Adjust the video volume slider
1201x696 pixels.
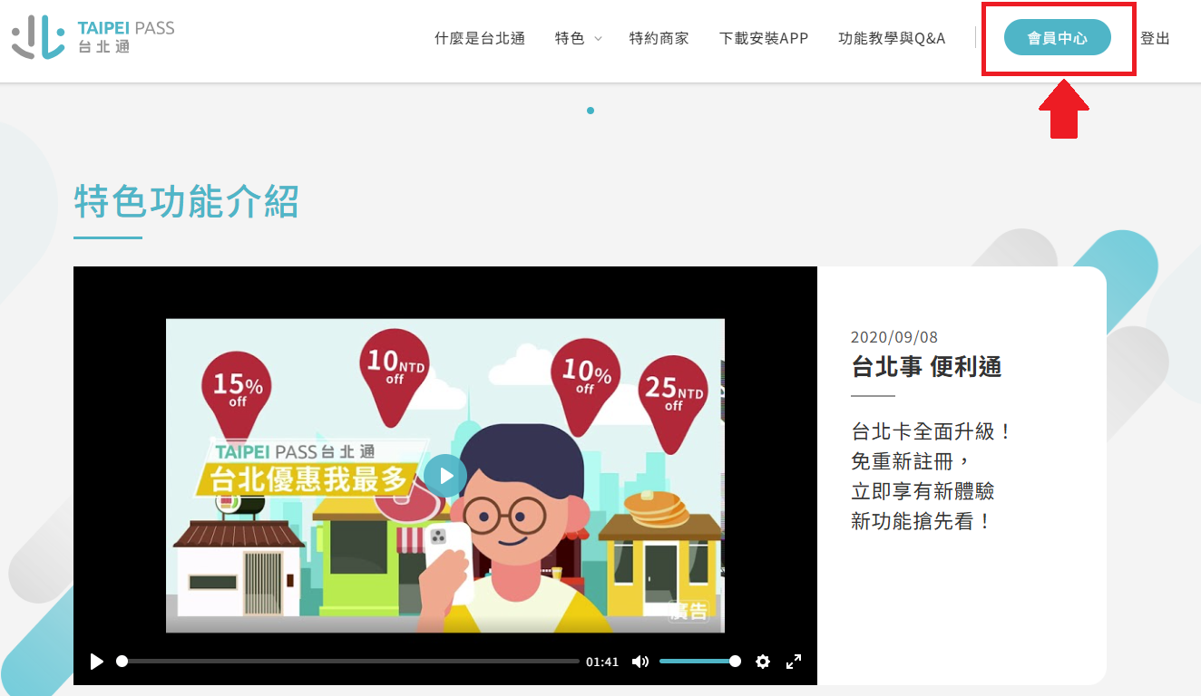coord(699,662)
